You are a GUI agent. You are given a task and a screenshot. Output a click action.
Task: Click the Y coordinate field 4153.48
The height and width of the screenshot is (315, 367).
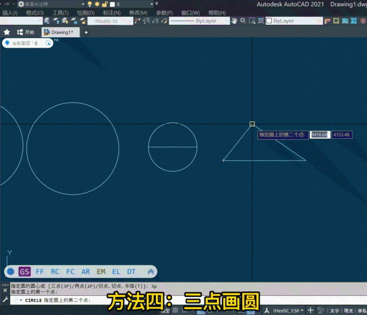pyautogui.click(x=342, y=134)
